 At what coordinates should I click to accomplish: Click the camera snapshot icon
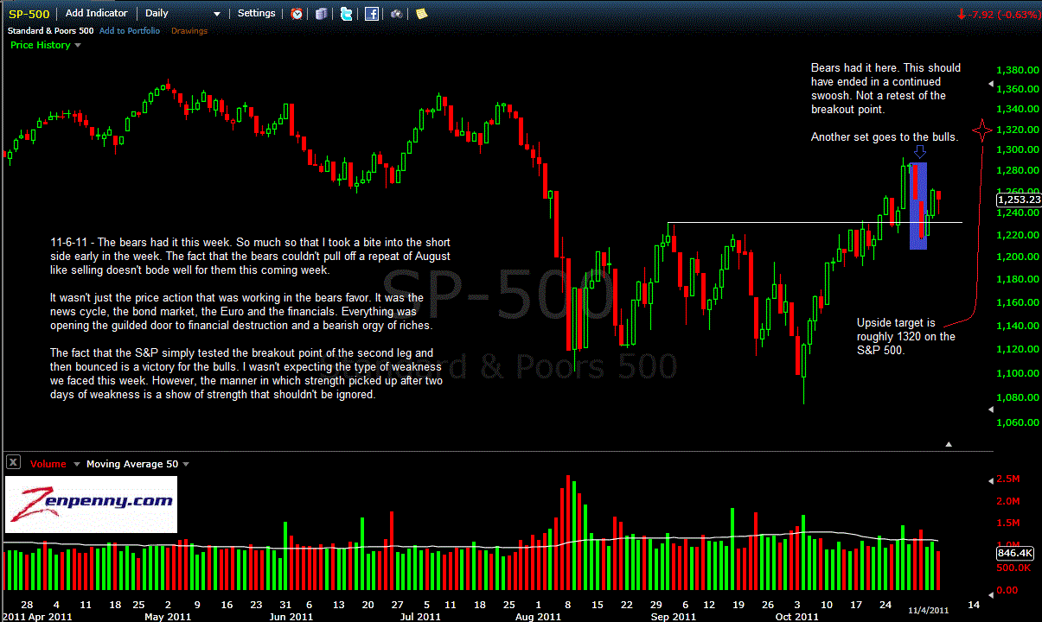click(x=396, y=14)
